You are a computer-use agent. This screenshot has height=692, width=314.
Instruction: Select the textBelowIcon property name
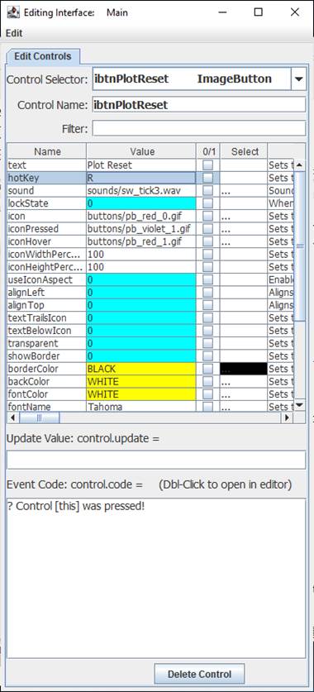pyautogui.click(x=47, y=331)
